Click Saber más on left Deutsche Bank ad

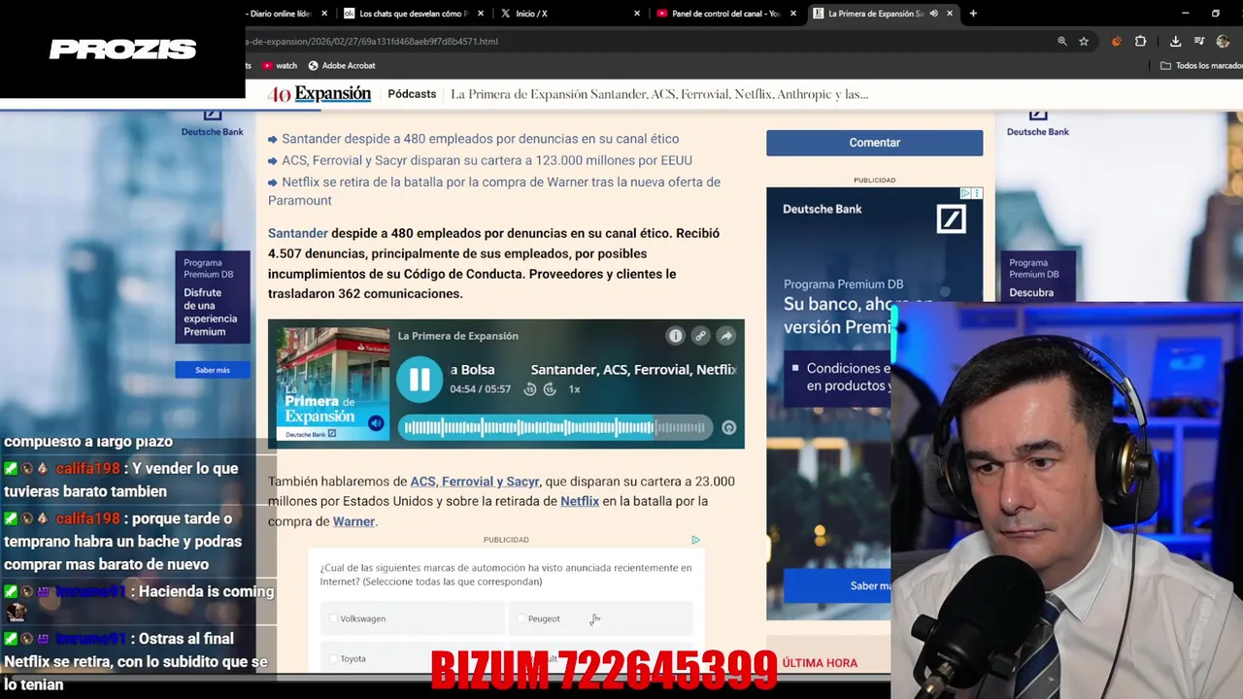coord(213,370)
